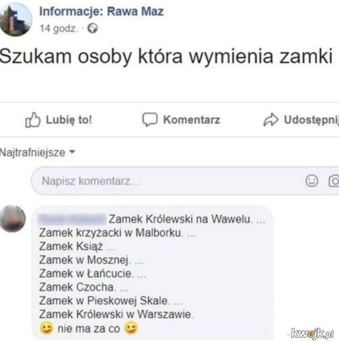Click the globe public privacy icon
339x342 pixels.
coord(93,28)
